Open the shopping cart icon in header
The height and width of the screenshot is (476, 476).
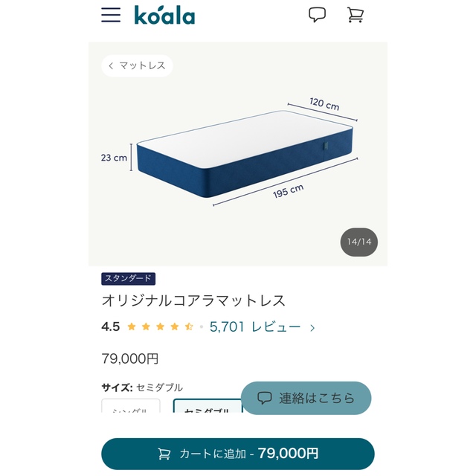[356, 15]
